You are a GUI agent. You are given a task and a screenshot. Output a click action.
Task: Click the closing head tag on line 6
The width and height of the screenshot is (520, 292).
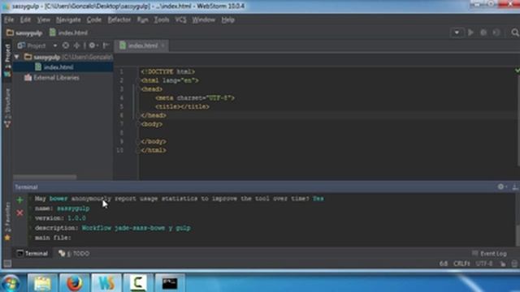154,115
